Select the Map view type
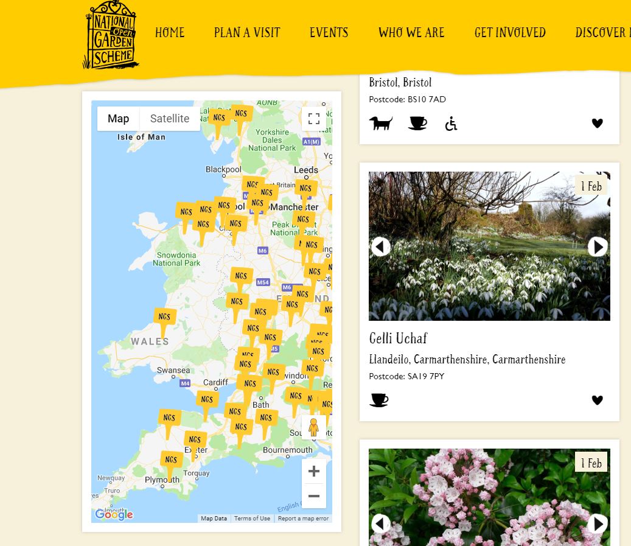 point(118,119)
